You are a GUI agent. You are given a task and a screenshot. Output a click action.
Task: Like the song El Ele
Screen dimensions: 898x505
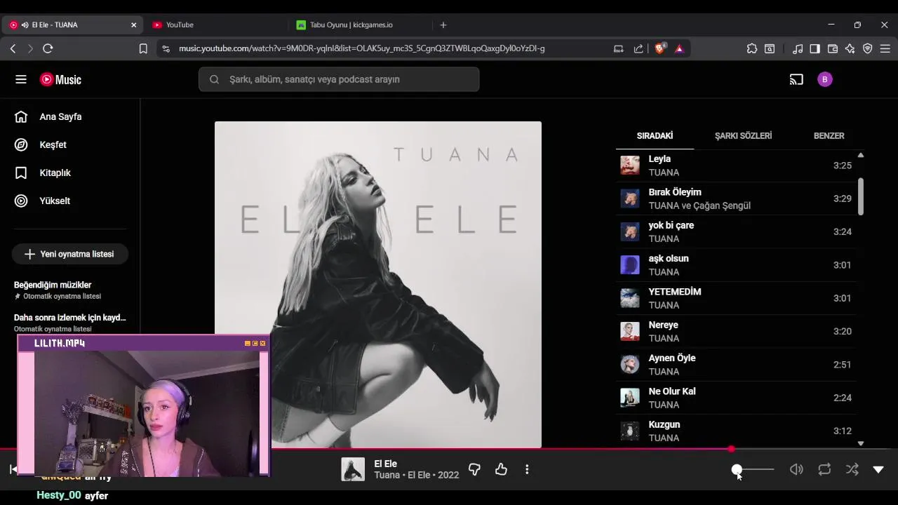point(501,469)
